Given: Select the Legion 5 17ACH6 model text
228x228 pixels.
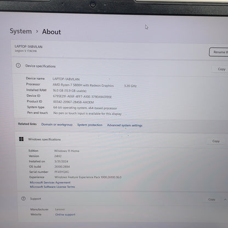Looking at the screenshot, I should (26, 51).
